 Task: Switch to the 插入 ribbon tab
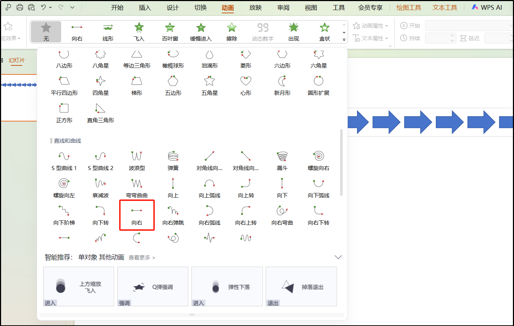pyautogui.click(x=145, y=7)
